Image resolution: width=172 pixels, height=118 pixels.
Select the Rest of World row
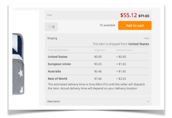98,79
